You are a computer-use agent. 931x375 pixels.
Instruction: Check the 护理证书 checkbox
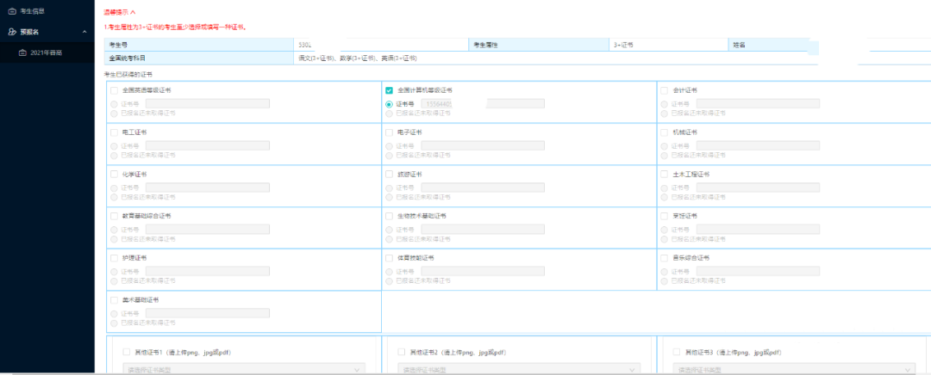tap(114, 258)
